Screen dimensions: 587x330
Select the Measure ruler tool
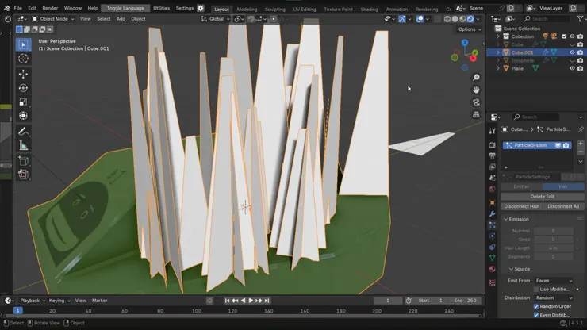click(x=23, y=146)
